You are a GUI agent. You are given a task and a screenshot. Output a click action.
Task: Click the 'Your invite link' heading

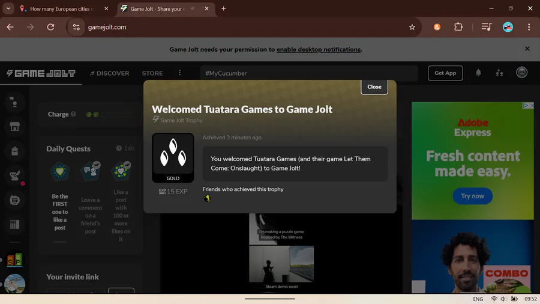(73, 277)
